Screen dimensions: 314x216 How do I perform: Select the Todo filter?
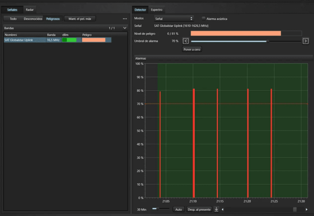pos(13,19)
